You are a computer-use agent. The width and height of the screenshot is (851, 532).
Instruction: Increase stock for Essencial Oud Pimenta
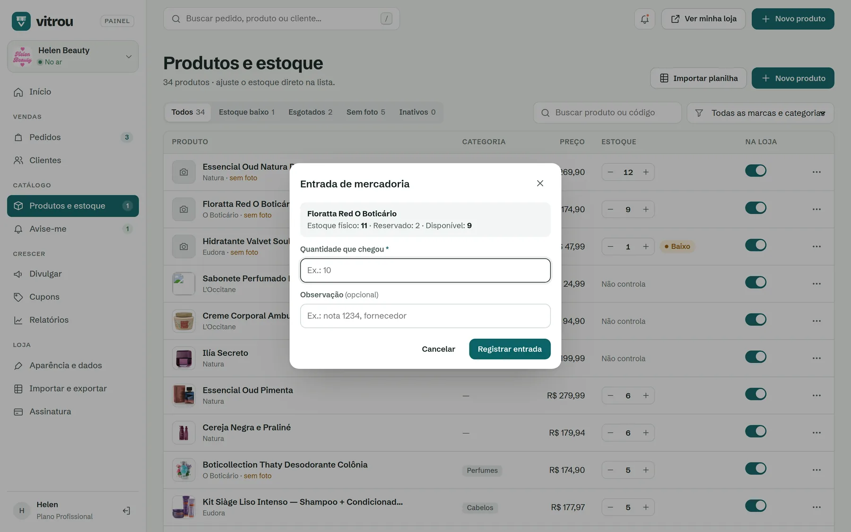click(646, 395)
